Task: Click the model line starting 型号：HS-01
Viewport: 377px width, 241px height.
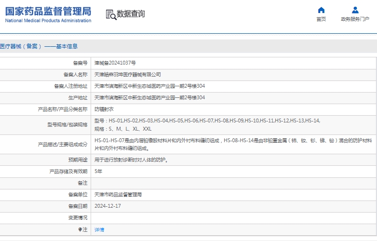Action: click(x=207, y=120)
